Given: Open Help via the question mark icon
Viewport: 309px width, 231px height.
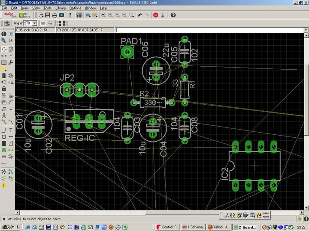Looking at the screenshot, I should 173,15.
